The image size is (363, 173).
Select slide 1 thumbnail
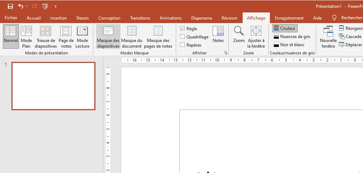tap(54, 86)
